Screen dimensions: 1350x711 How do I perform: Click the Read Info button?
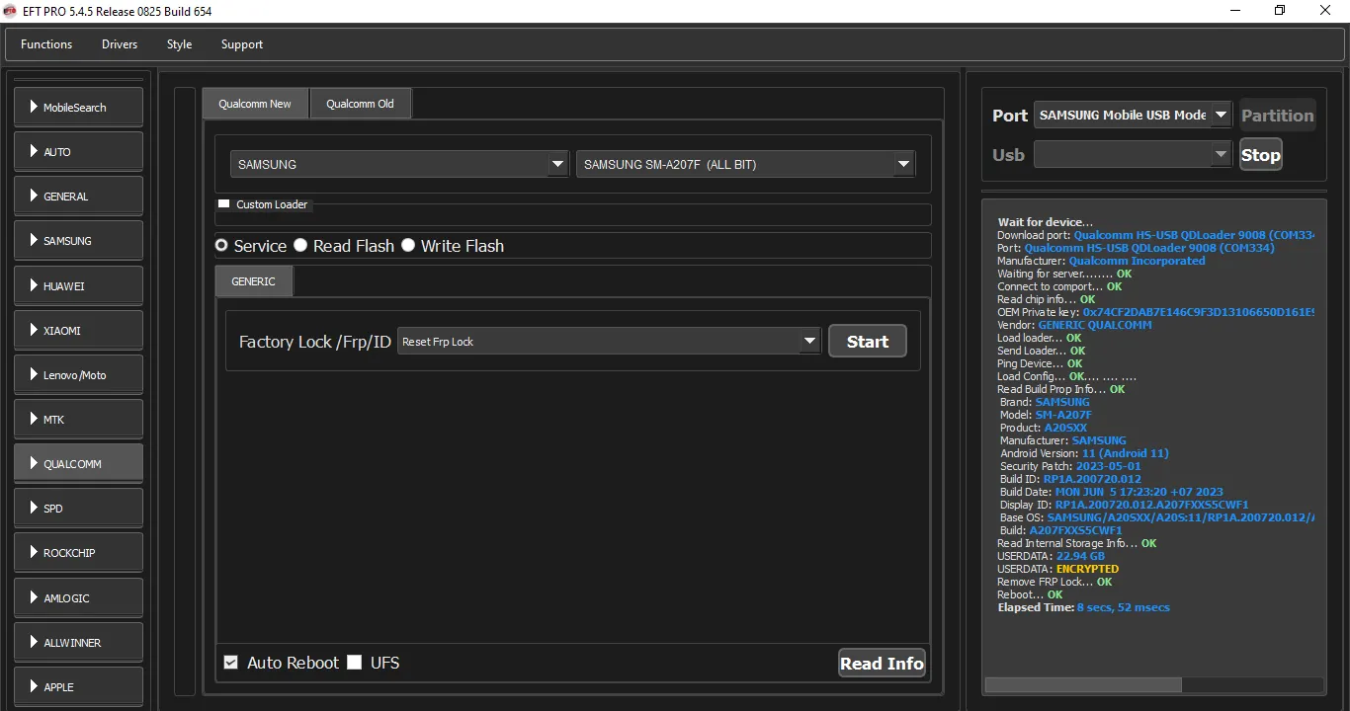click(882, 664)
